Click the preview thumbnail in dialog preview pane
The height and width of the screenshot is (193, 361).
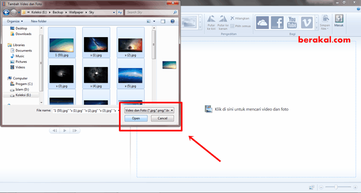tap(169, 65)
